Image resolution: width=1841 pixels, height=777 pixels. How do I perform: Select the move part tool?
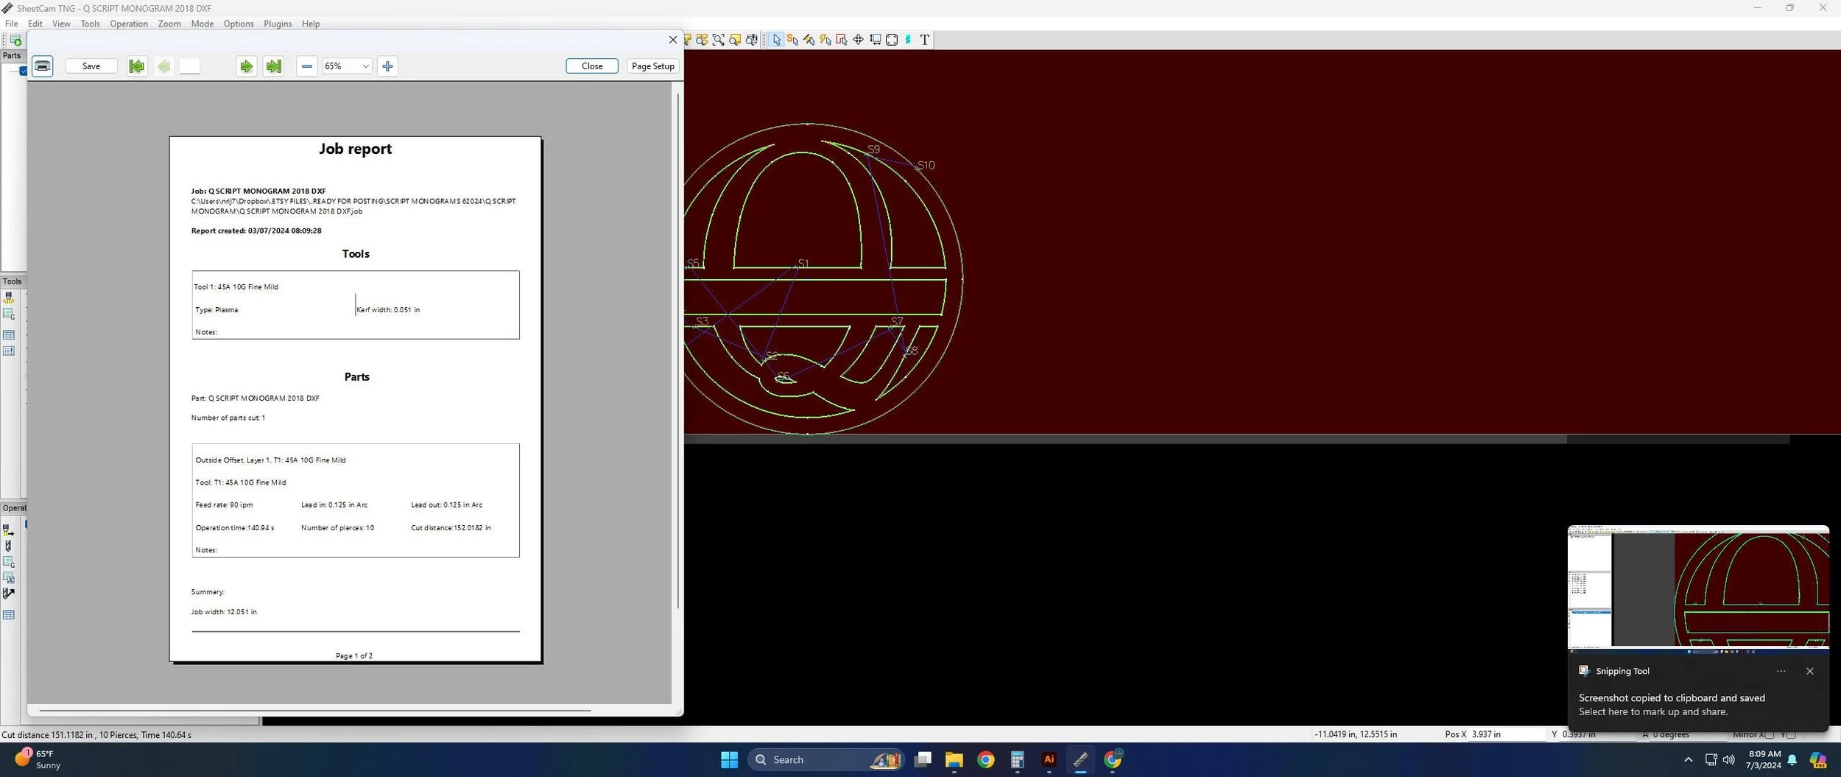tap(858, 40)
